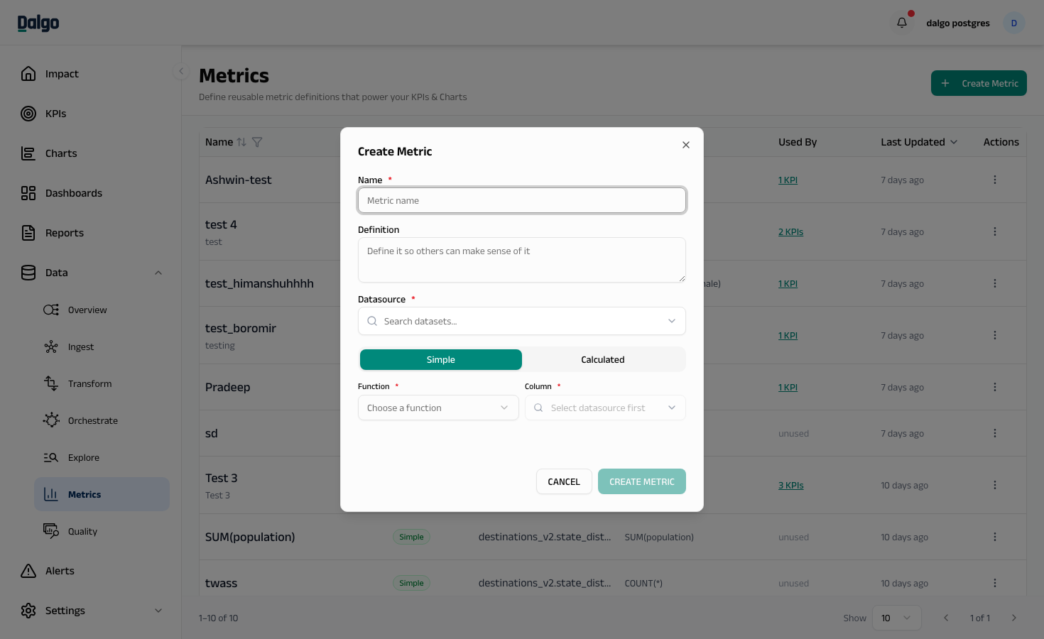Click the top Create Metric button

pos(979,83)
